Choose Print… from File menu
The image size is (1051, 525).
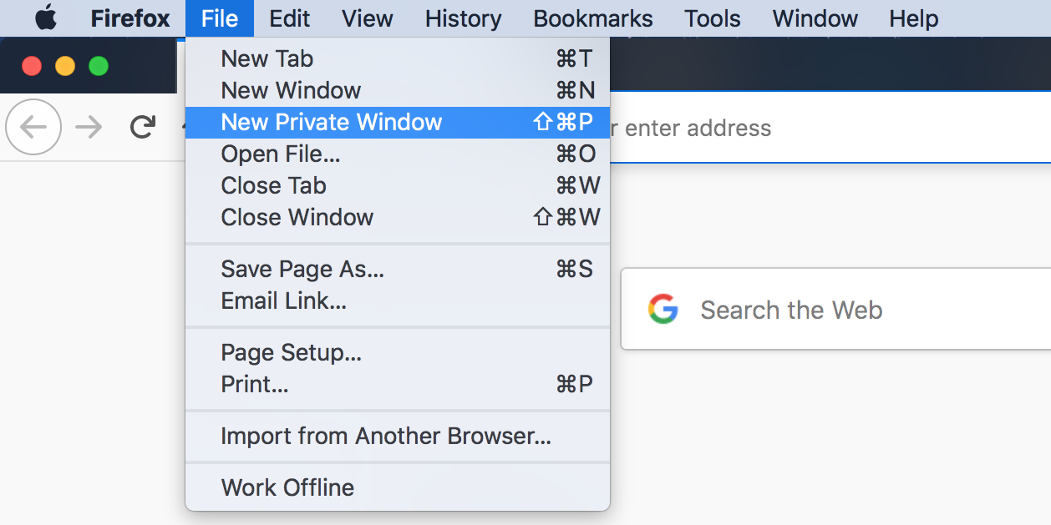[398, 384]
